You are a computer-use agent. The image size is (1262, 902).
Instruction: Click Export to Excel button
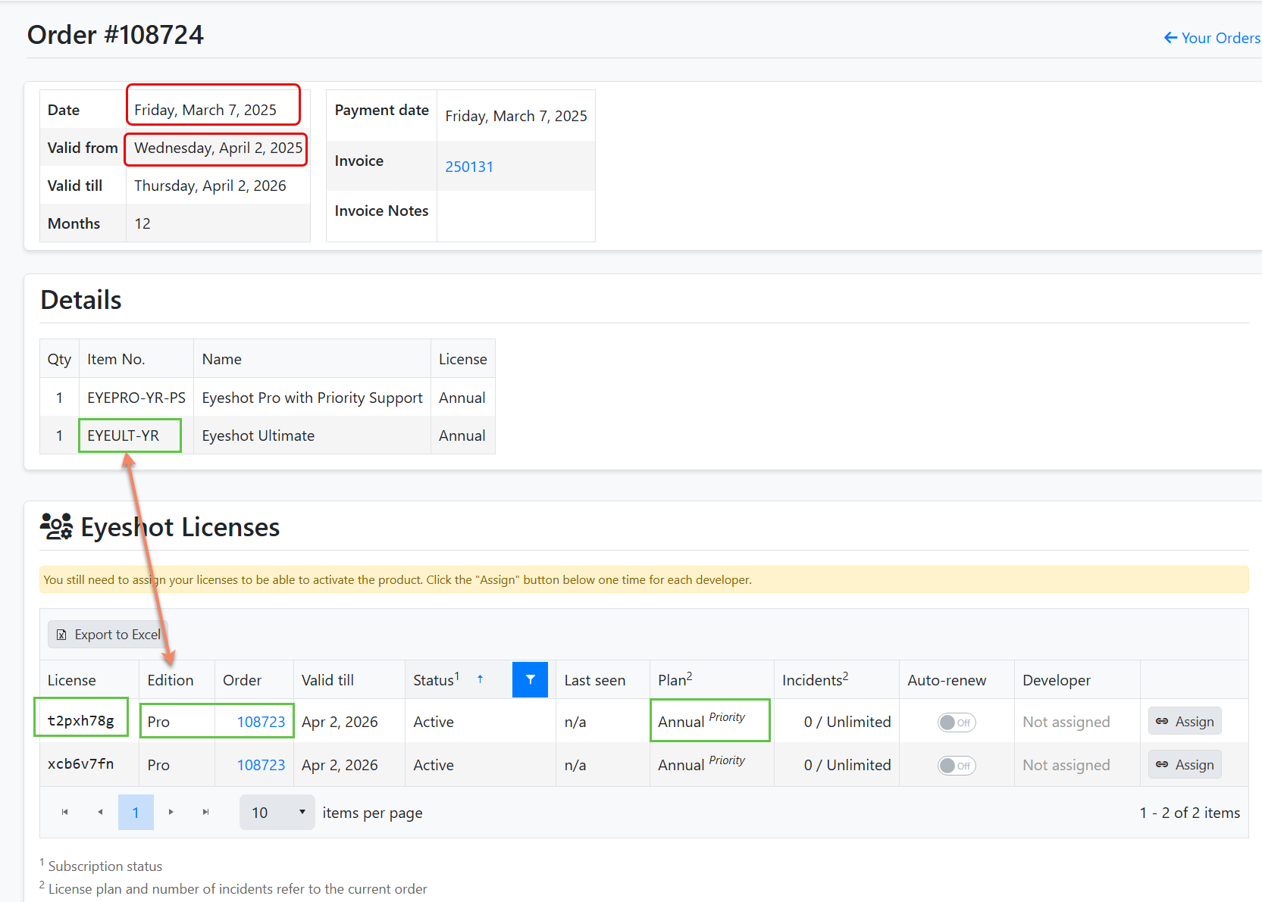tap(108, 635)
